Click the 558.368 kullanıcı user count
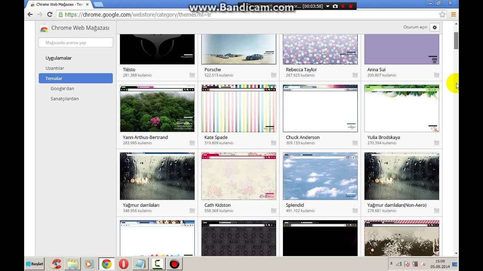Screen dimensions: 483x271 pyautogui.click(x=219, y=211)
